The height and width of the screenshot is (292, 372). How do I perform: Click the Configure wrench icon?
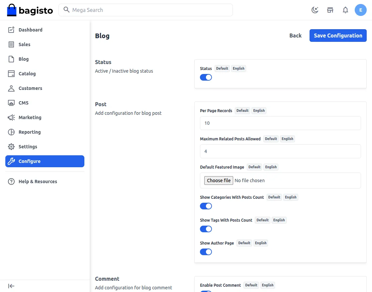[x=11, y=161]
